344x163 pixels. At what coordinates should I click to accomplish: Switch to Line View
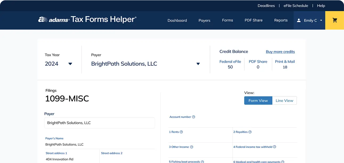click(284, 100)
